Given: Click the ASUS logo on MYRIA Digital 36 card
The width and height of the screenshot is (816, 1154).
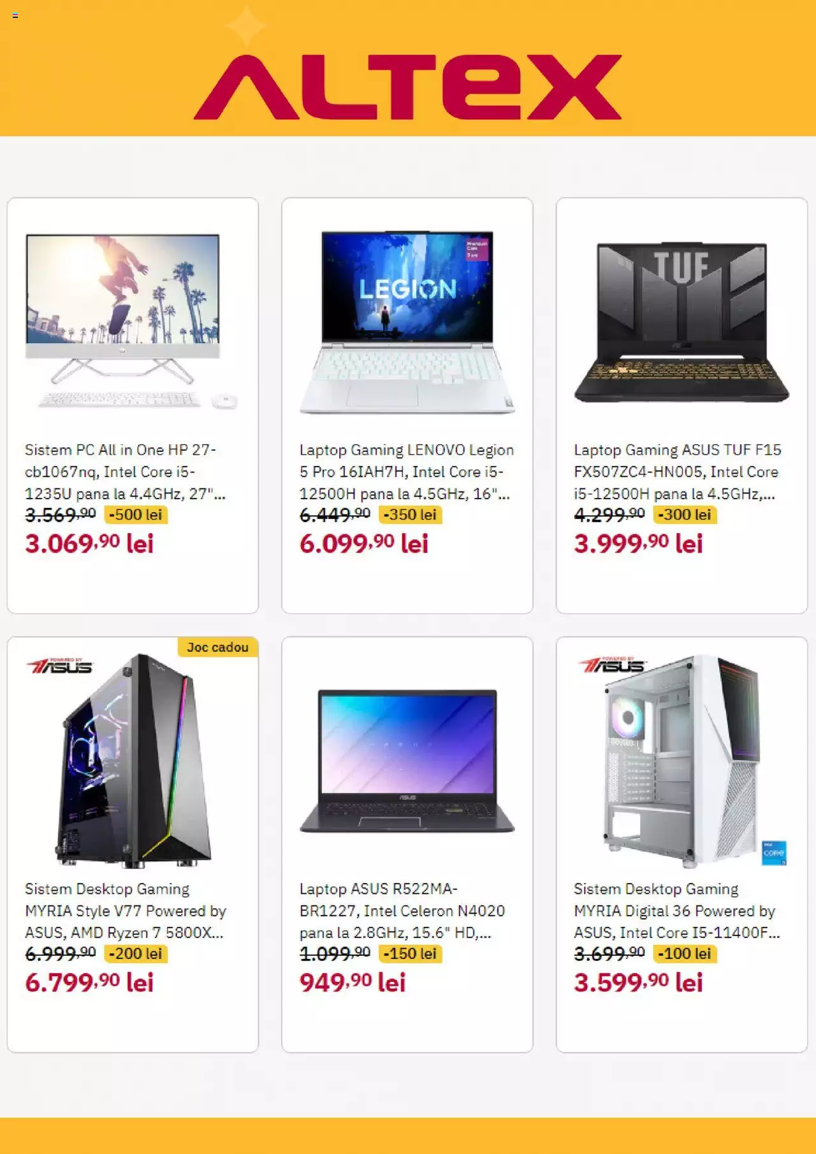Looking at the screenshot, I should [612, 665].
